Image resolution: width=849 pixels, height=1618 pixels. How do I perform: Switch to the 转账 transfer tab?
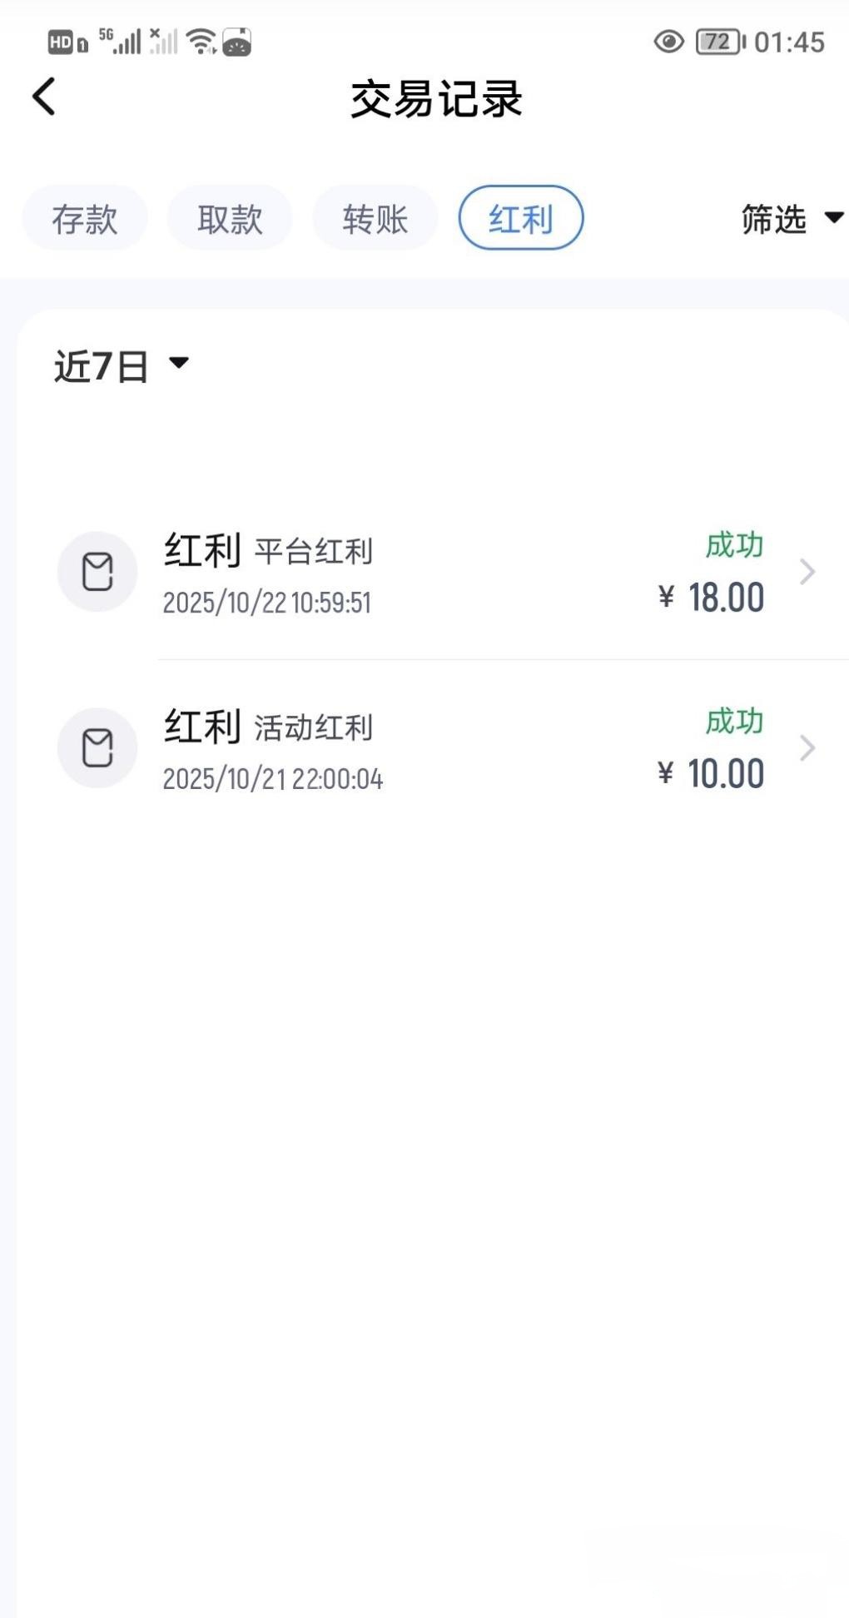click(375, 219)
